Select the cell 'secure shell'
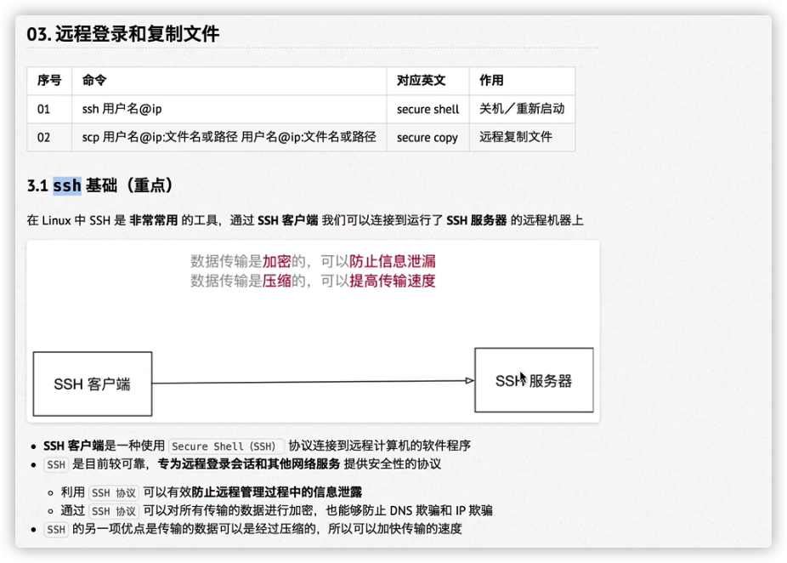 [427, 109]
